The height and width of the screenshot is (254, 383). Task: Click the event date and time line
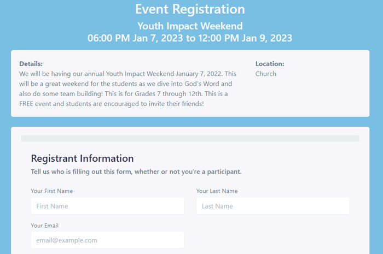[190, 38]
